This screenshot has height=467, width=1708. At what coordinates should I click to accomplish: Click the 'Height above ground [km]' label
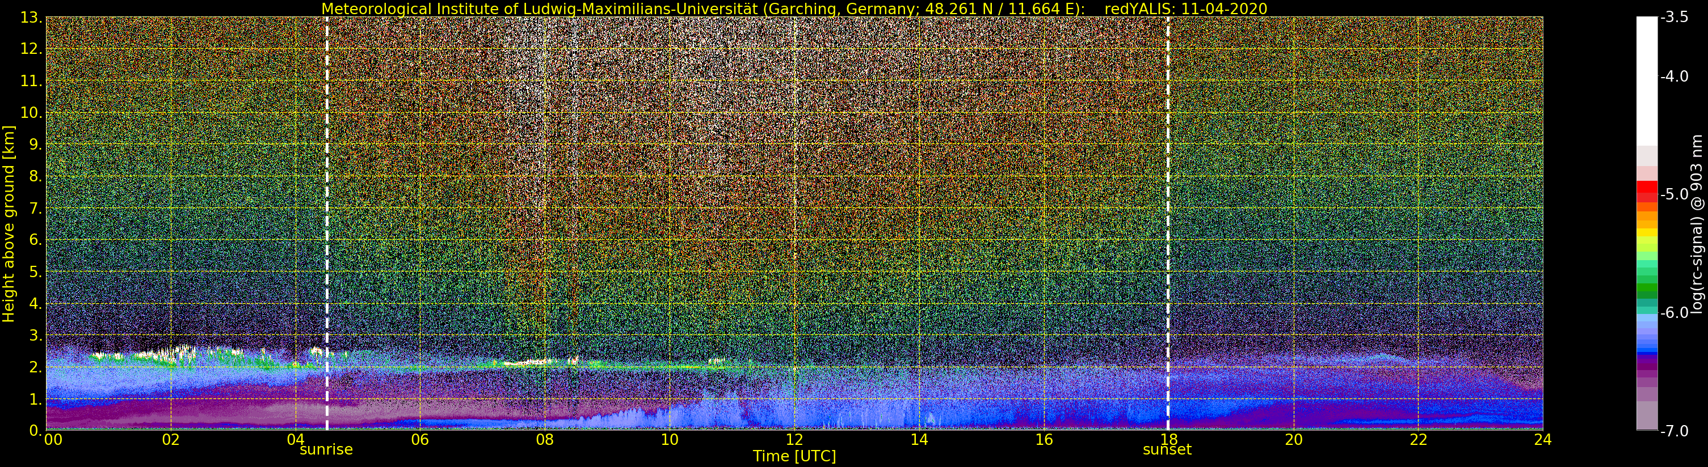point(9,223)
